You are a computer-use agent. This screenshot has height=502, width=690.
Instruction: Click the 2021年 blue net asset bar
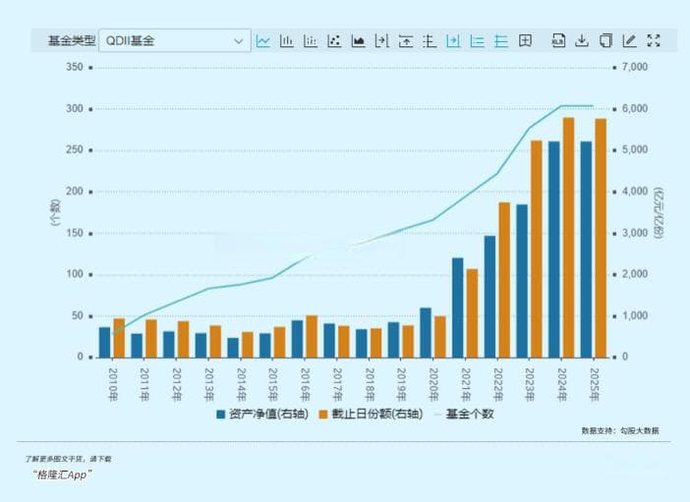pyautogui.click(x=458, y=307)
